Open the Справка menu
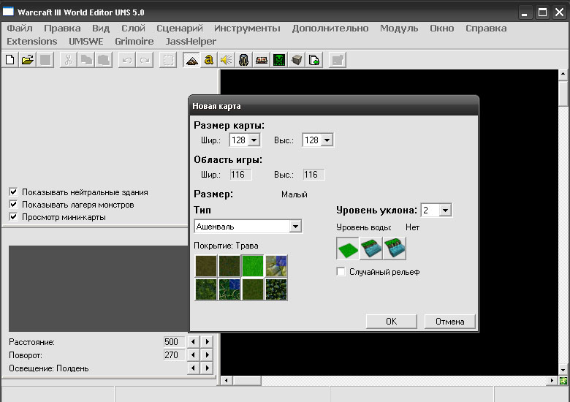Screen dimensions: 570x402 pyautogui.click(x=486, y=28)
